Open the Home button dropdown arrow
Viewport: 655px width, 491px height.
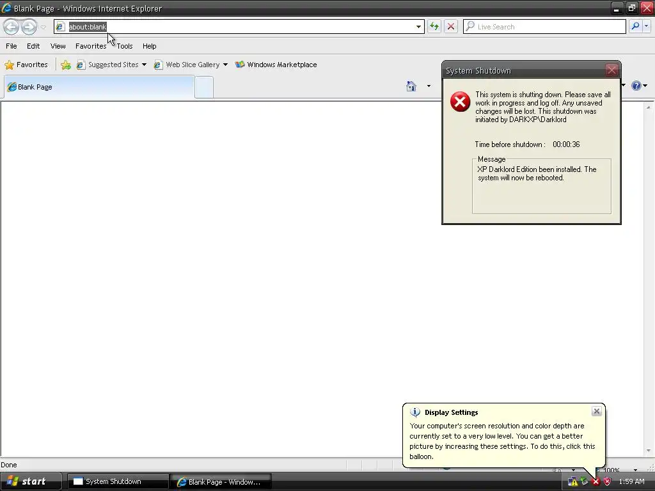click(x=429, y=86)
